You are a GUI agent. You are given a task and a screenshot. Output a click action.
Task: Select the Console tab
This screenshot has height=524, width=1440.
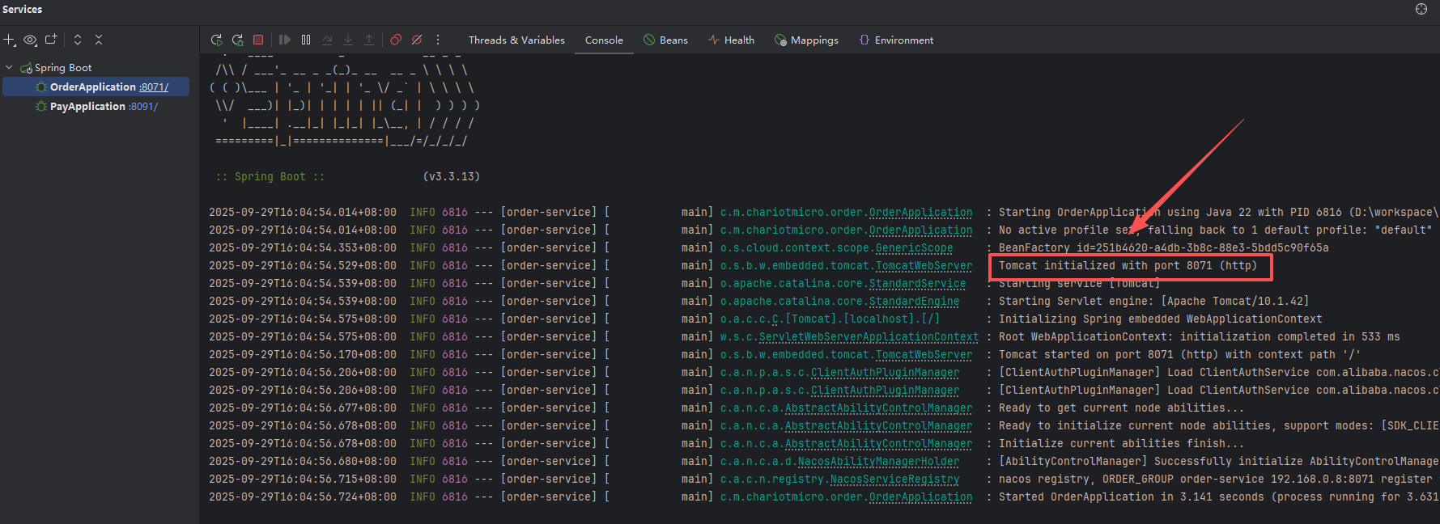point(604,40)
